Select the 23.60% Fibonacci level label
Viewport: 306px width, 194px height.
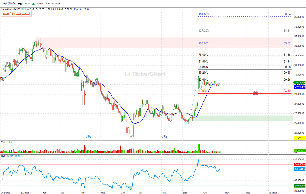[x=203, y=80]
